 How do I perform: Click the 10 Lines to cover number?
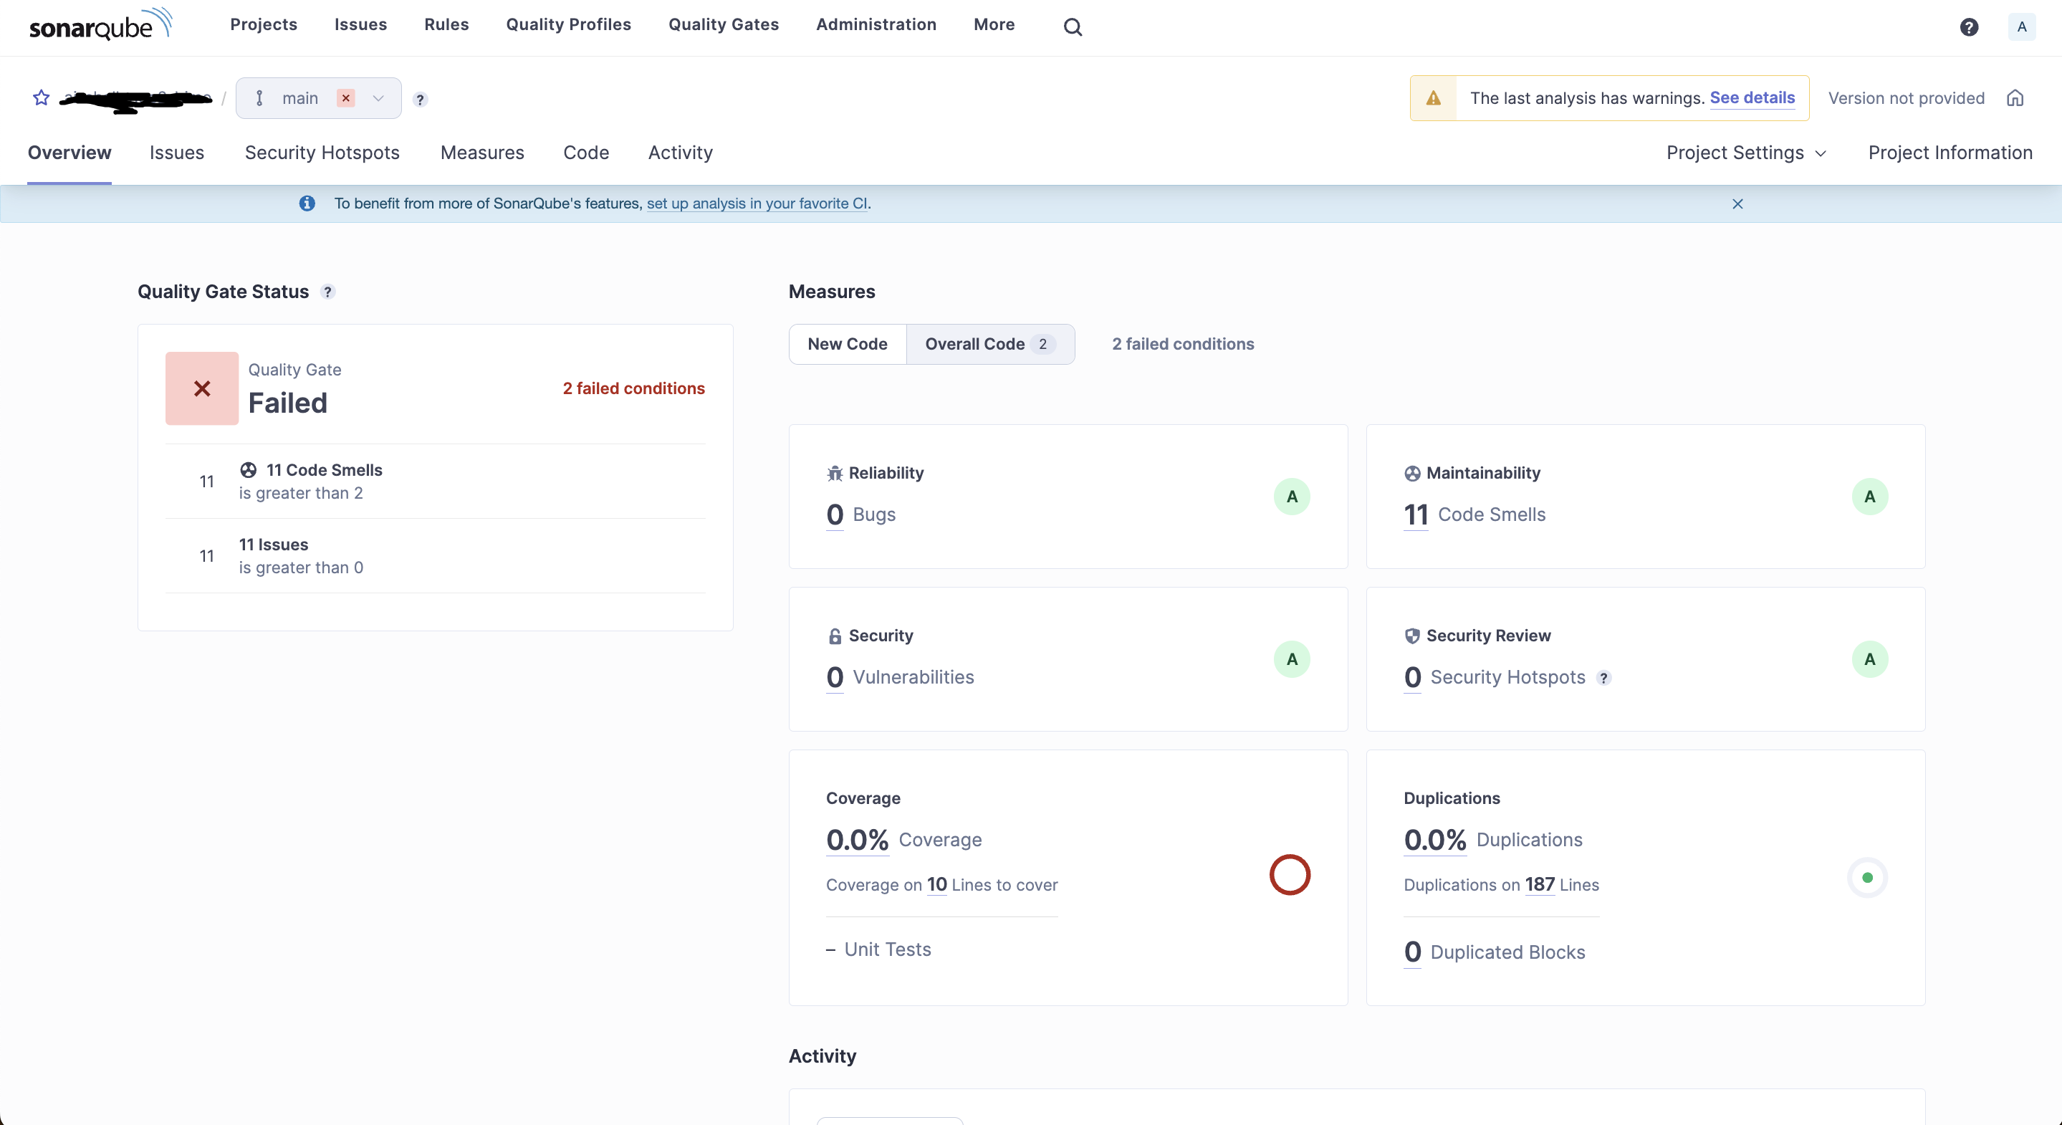pyautogui.click(x=936, y=884)
